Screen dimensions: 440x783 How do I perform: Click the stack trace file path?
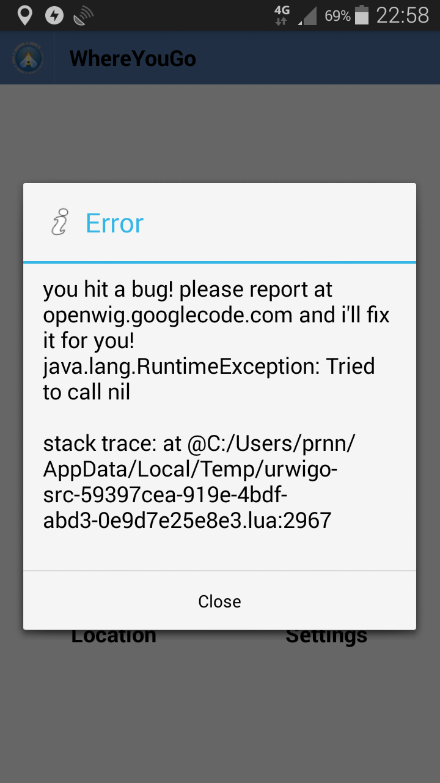[199, 482]
